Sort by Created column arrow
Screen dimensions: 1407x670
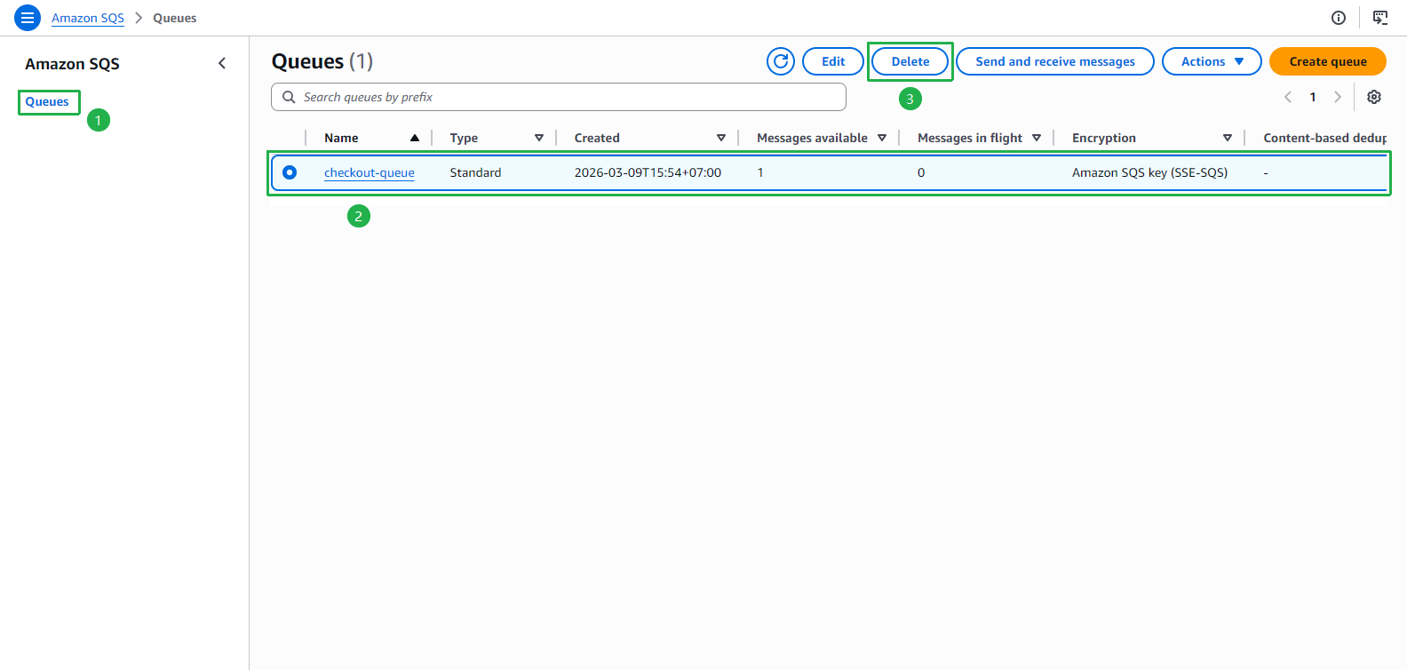(721, 138)
